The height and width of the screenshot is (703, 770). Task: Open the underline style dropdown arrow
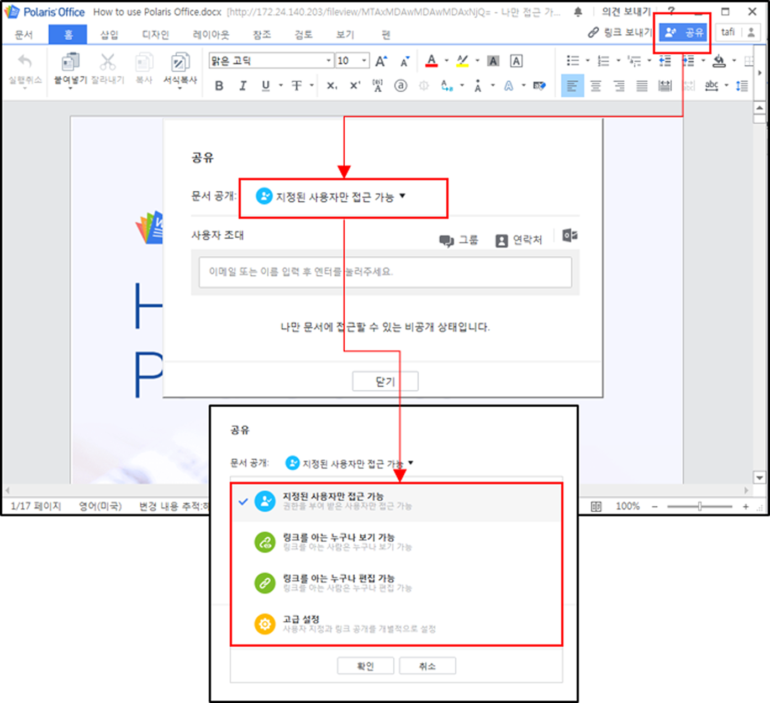click(x=281, y=86)
